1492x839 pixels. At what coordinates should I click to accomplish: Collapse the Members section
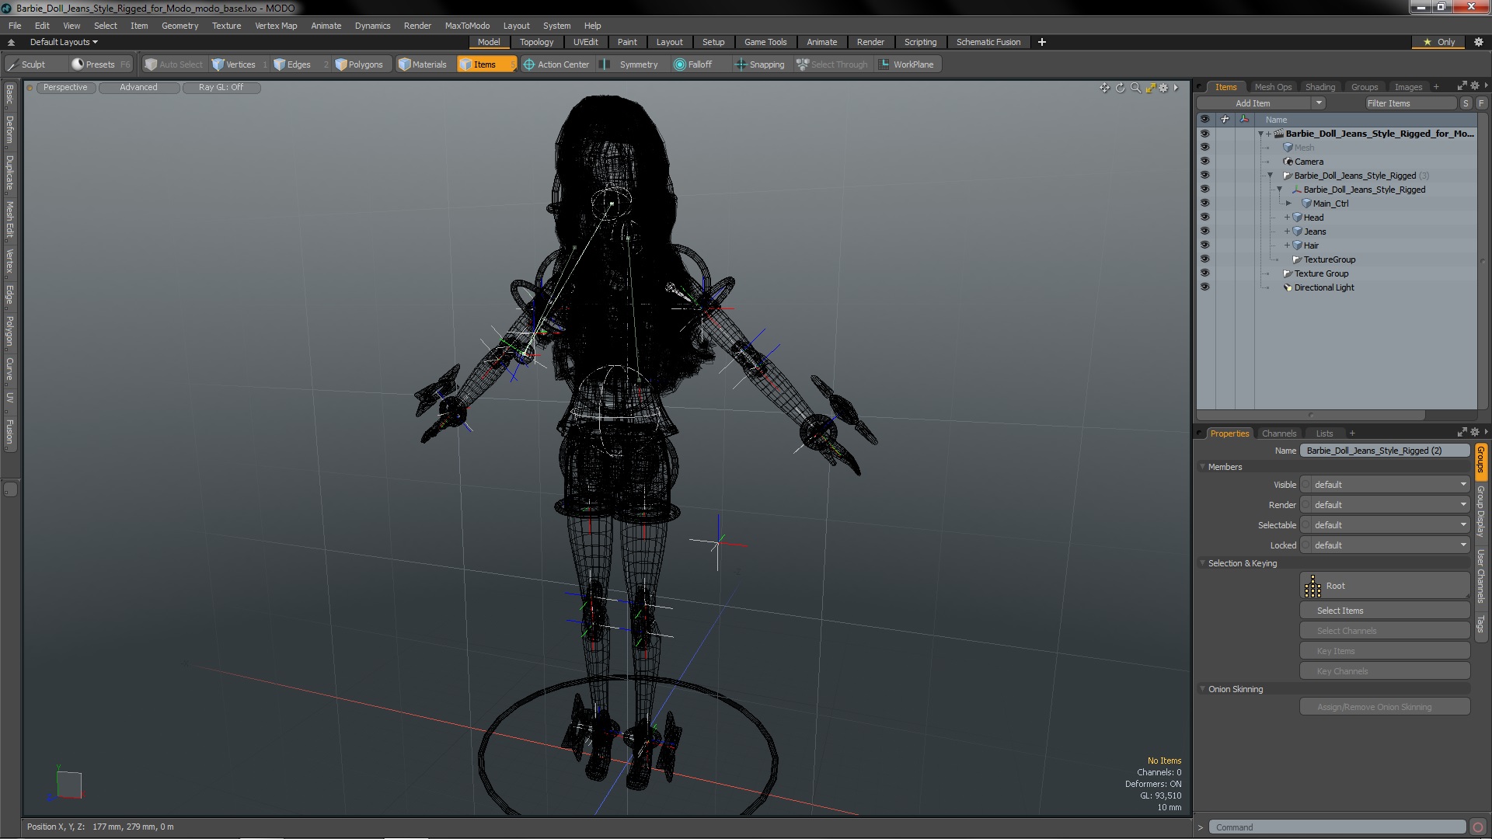[1203, 467]
